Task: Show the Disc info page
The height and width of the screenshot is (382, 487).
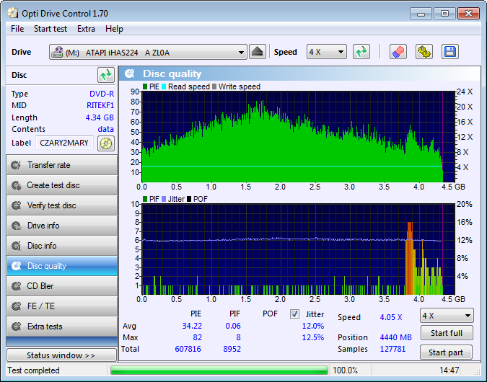Action: click(62, 246)
